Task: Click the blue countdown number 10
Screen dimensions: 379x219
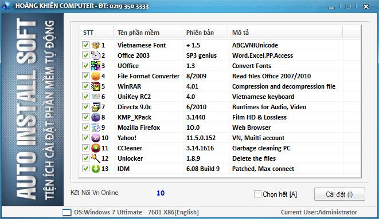Action: point(161,193)
